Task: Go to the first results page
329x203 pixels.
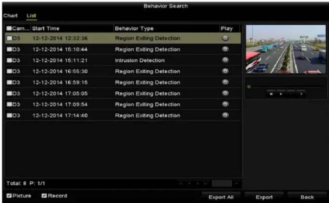Action: [x=181, y=183]
